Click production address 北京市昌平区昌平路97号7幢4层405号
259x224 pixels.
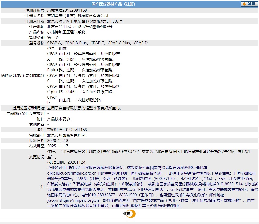tap(80, 27)
